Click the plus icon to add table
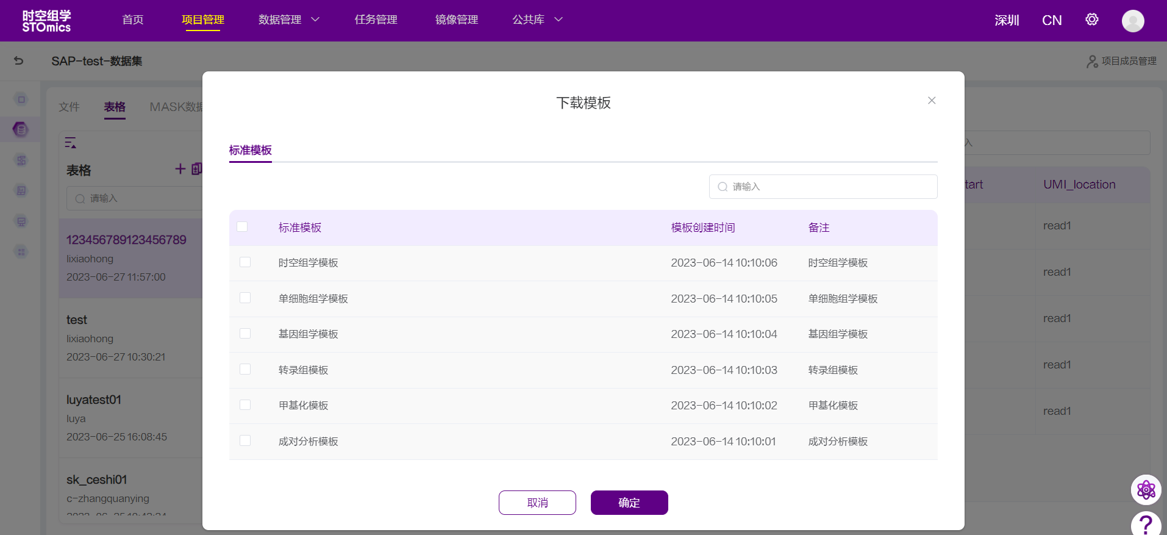1167x535 pixels. click(180, 169)
